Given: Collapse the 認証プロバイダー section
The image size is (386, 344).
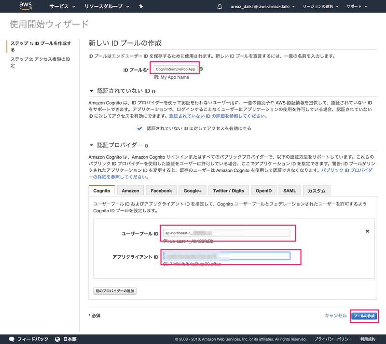Looking at the screenshot, I should click(91, 145).
